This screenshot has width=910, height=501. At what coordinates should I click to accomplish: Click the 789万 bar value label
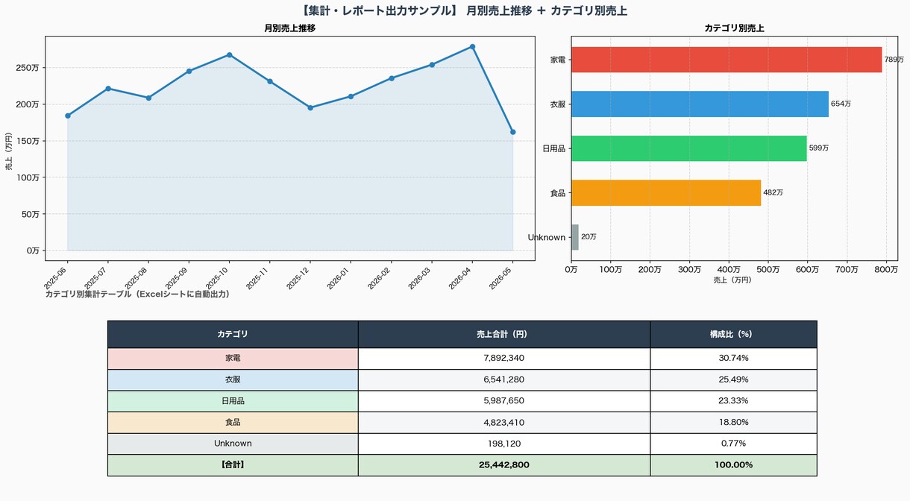[x=894, y=60]
